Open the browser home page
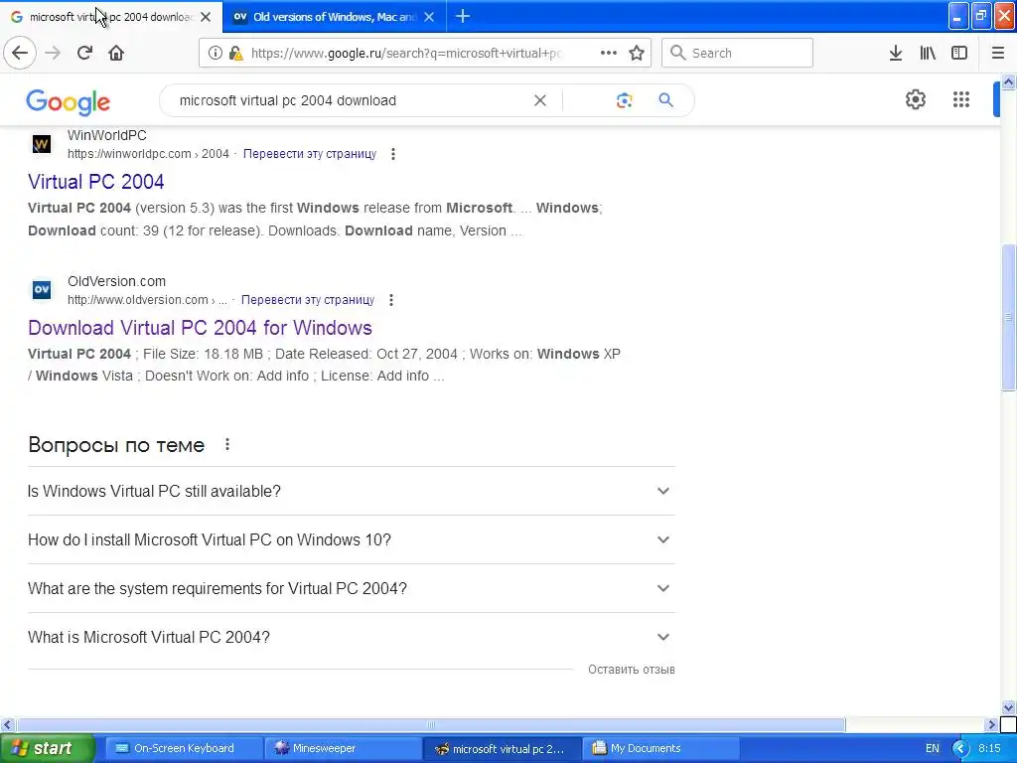The width and height of the screenshot is (1017, 763). pos(116,53)
